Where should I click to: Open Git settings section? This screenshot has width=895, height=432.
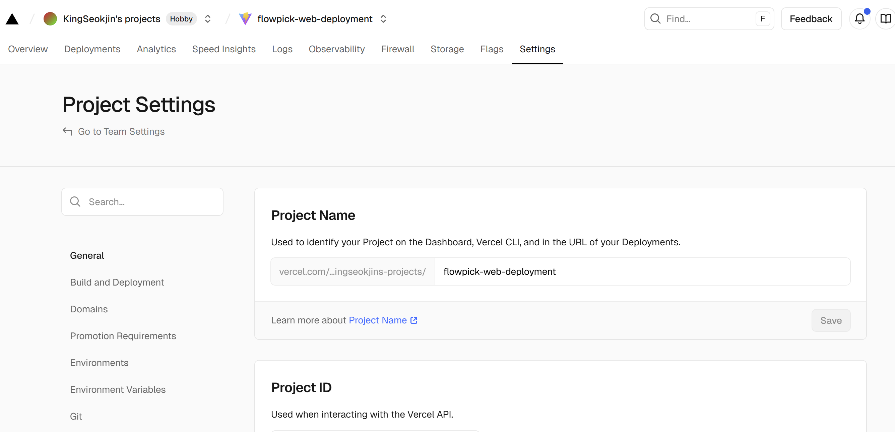(76, 416)
